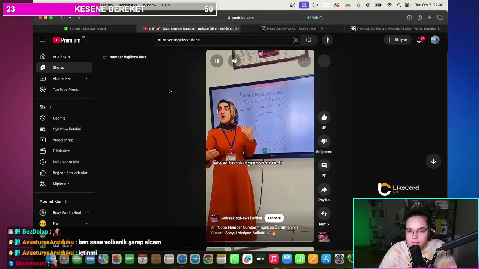Open Beğendiğim videolar
Viewport: 479px width, 269px height.
click(64, 173)
